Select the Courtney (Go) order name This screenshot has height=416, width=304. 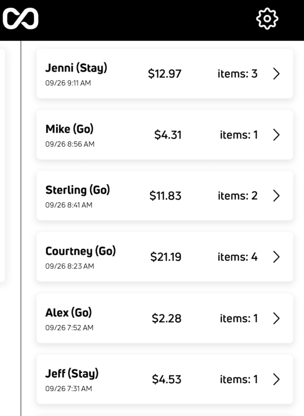point(80,251)
